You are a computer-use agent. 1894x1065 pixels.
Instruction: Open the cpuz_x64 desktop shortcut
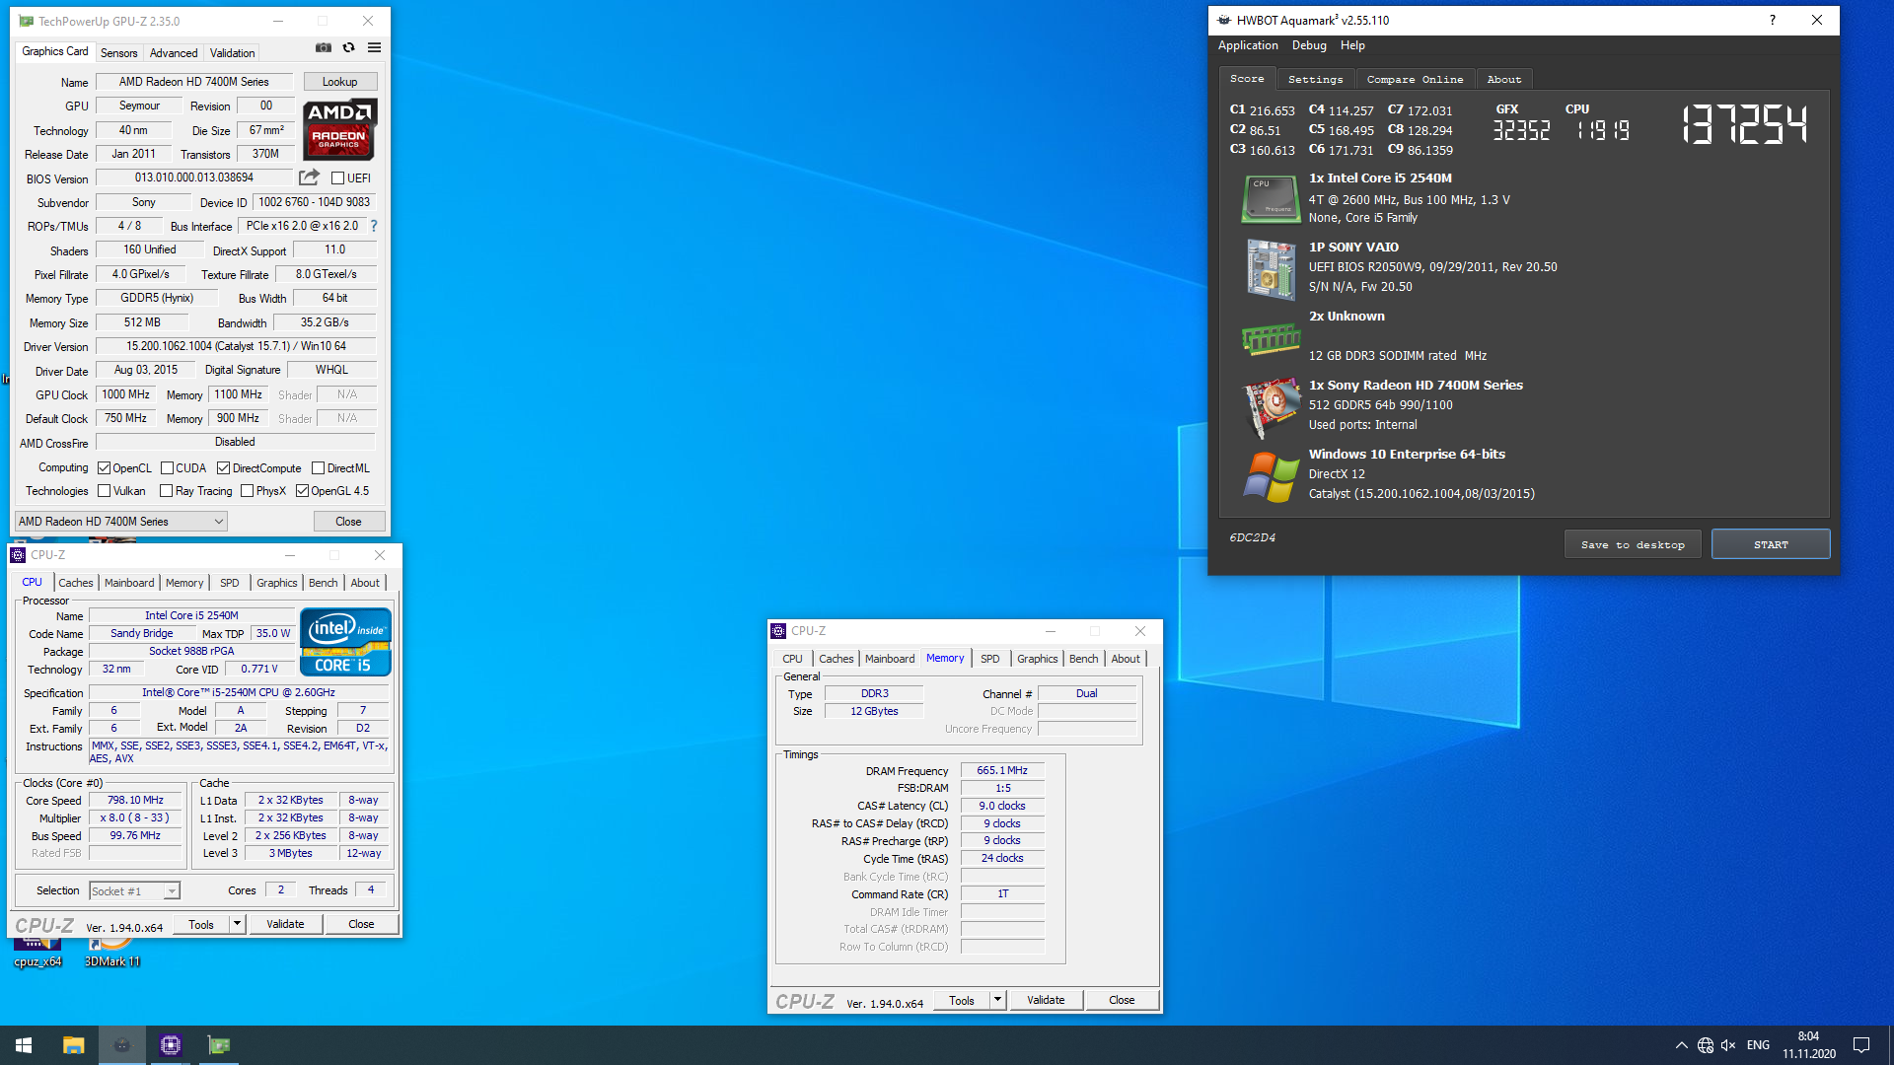coord(37,952)
